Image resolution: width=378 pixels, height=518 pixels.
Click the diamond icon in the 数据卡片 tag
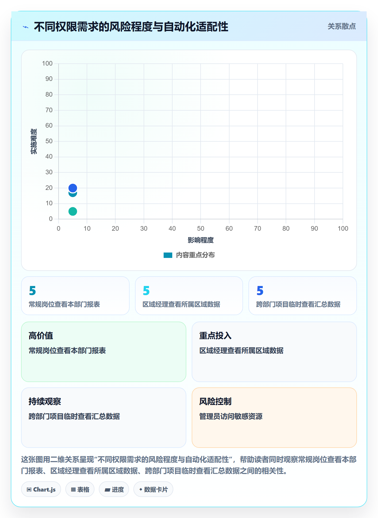[x=141, y=489]
